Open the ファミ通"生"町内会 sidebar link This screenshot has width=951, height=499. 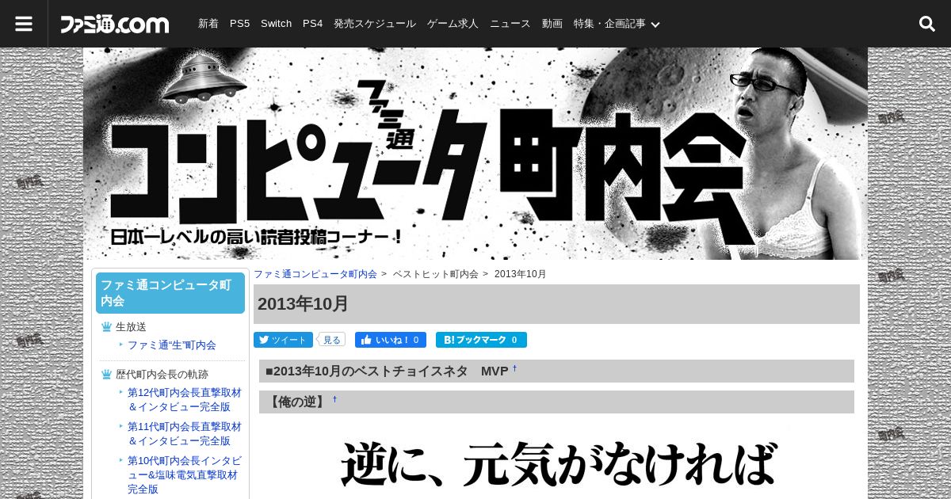click(x=172, y=345)
